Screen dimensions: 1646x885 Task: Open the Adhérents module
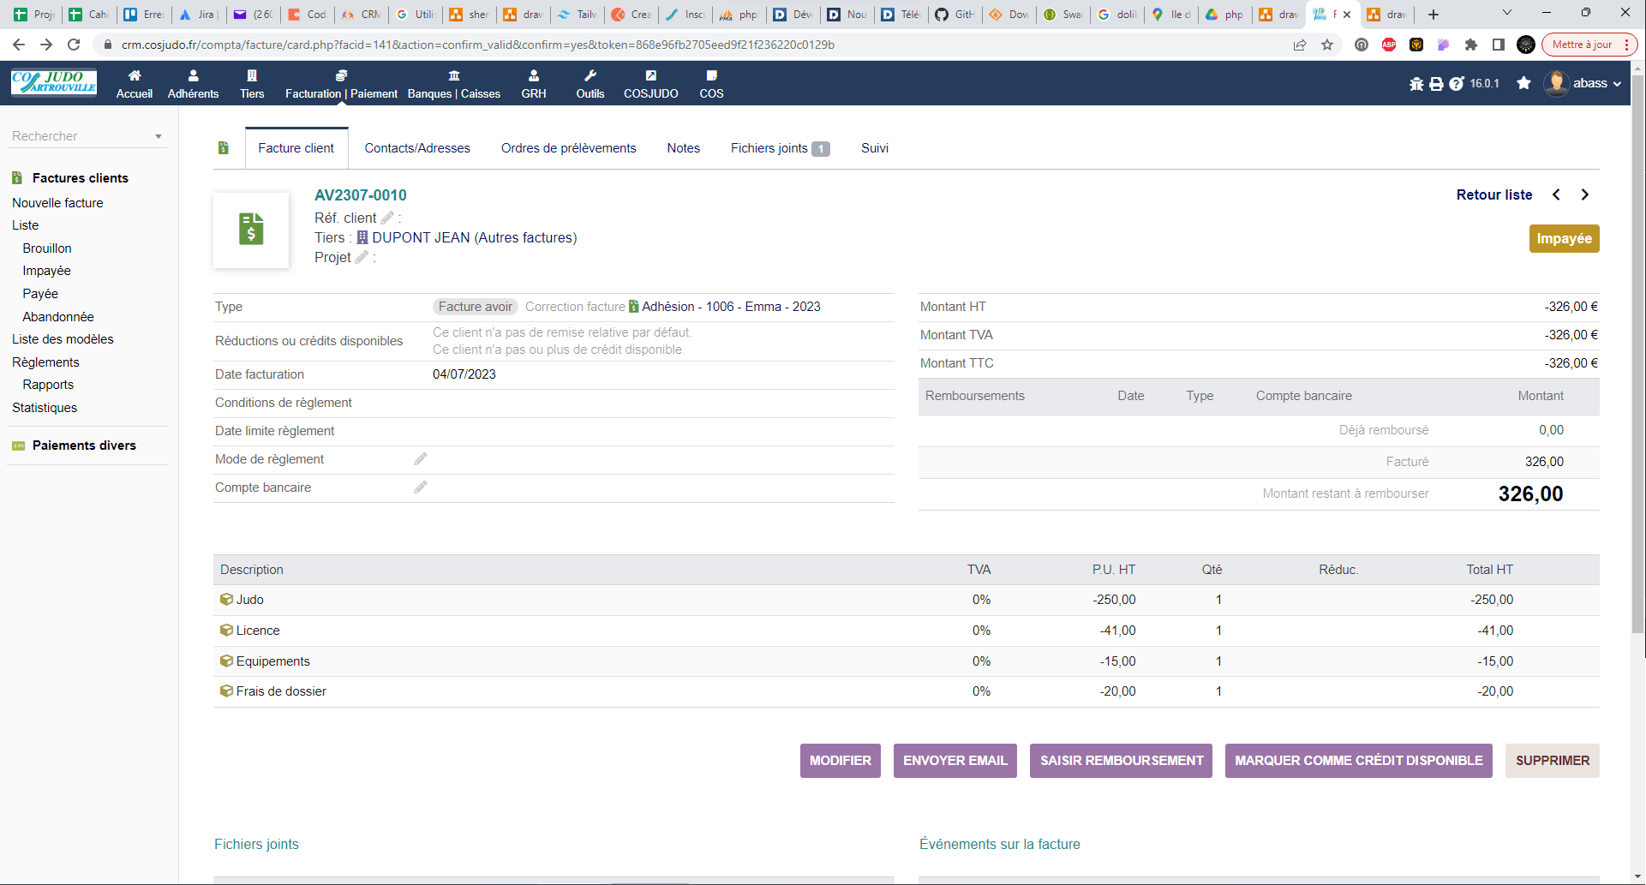pyautogui.click(x=193, y=84)
